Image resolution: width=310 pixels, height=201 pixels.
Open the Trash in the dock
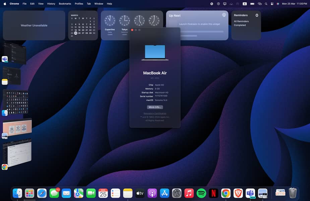tap(293, 193)
